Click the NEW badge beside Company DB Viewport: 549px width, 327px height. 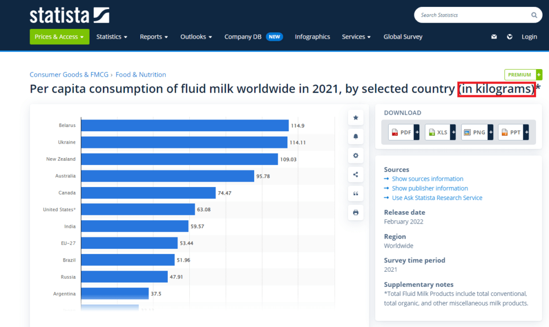[274, 37]
